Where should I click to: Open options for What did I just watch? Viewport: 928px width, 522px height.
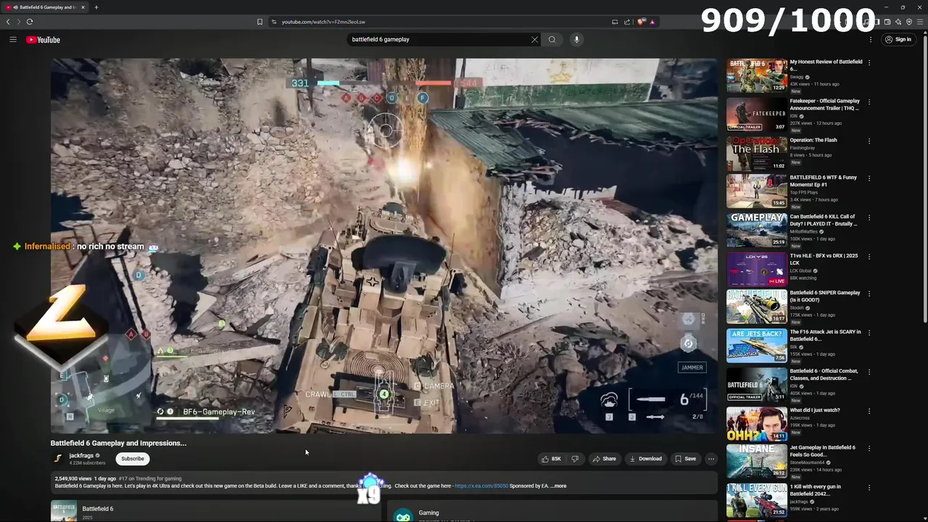[x=869, y=410]
